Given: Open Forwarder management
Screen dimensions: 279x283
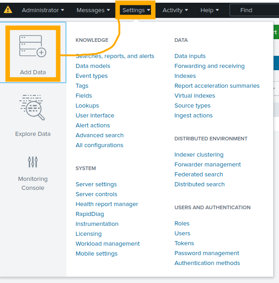Looking at the screenshot, I should (208, 165).
